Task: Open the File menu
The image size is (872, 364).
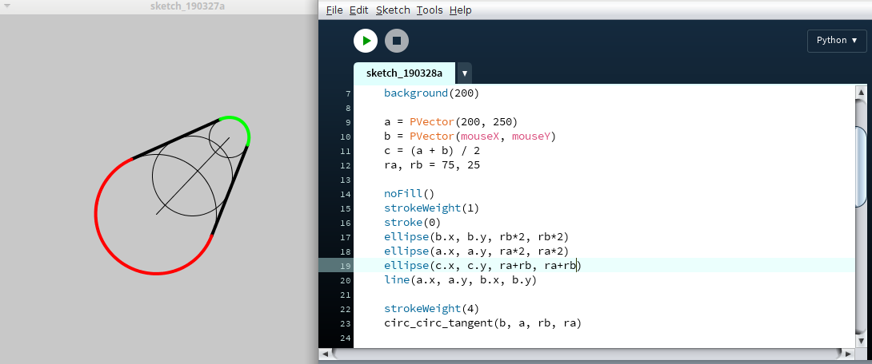Action: click(334, 10)
